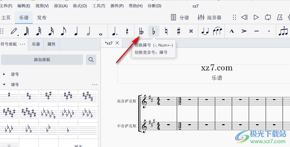Open the 插件(P) menu
290x147 pixels.
(x=117, y=6)
